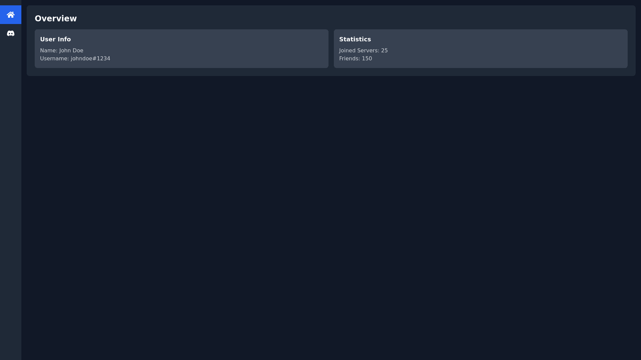Viewport: 641px width, 360px height.
Task: Click the word 'User' in User Info
Action: (x=48, y=39)
